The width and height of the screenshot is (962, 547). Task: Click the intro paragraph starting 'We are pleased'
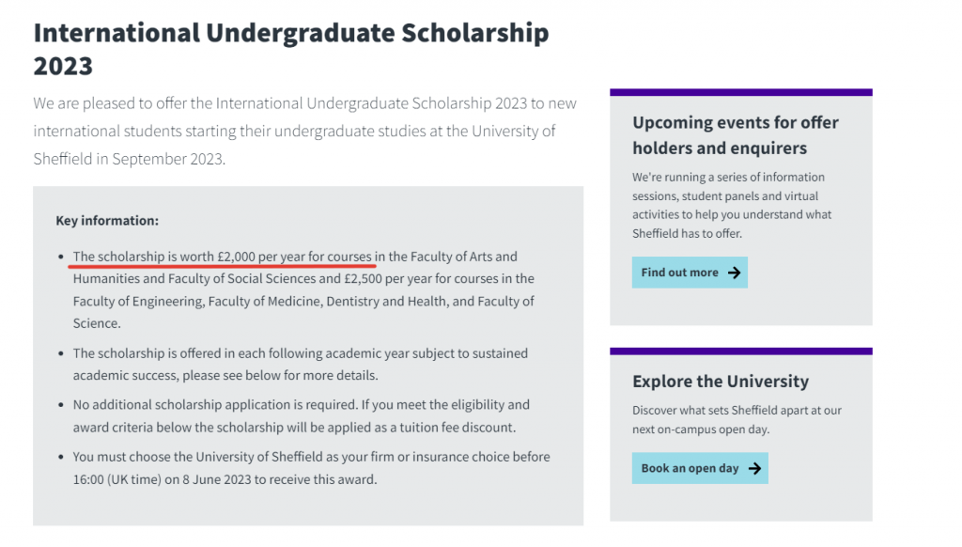coord(305,131)
